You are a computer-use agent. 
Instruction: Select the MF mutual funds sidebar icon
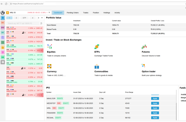(x=3, y=32)
